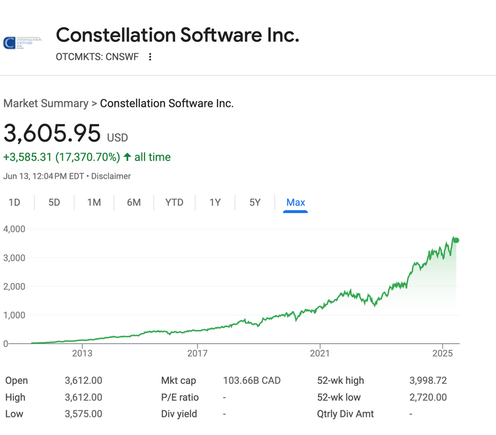Switch chart to 6M range
Image resolution: width=496 pixels, height=435 pixels.
pyautogui.click(x=134, y=203)
